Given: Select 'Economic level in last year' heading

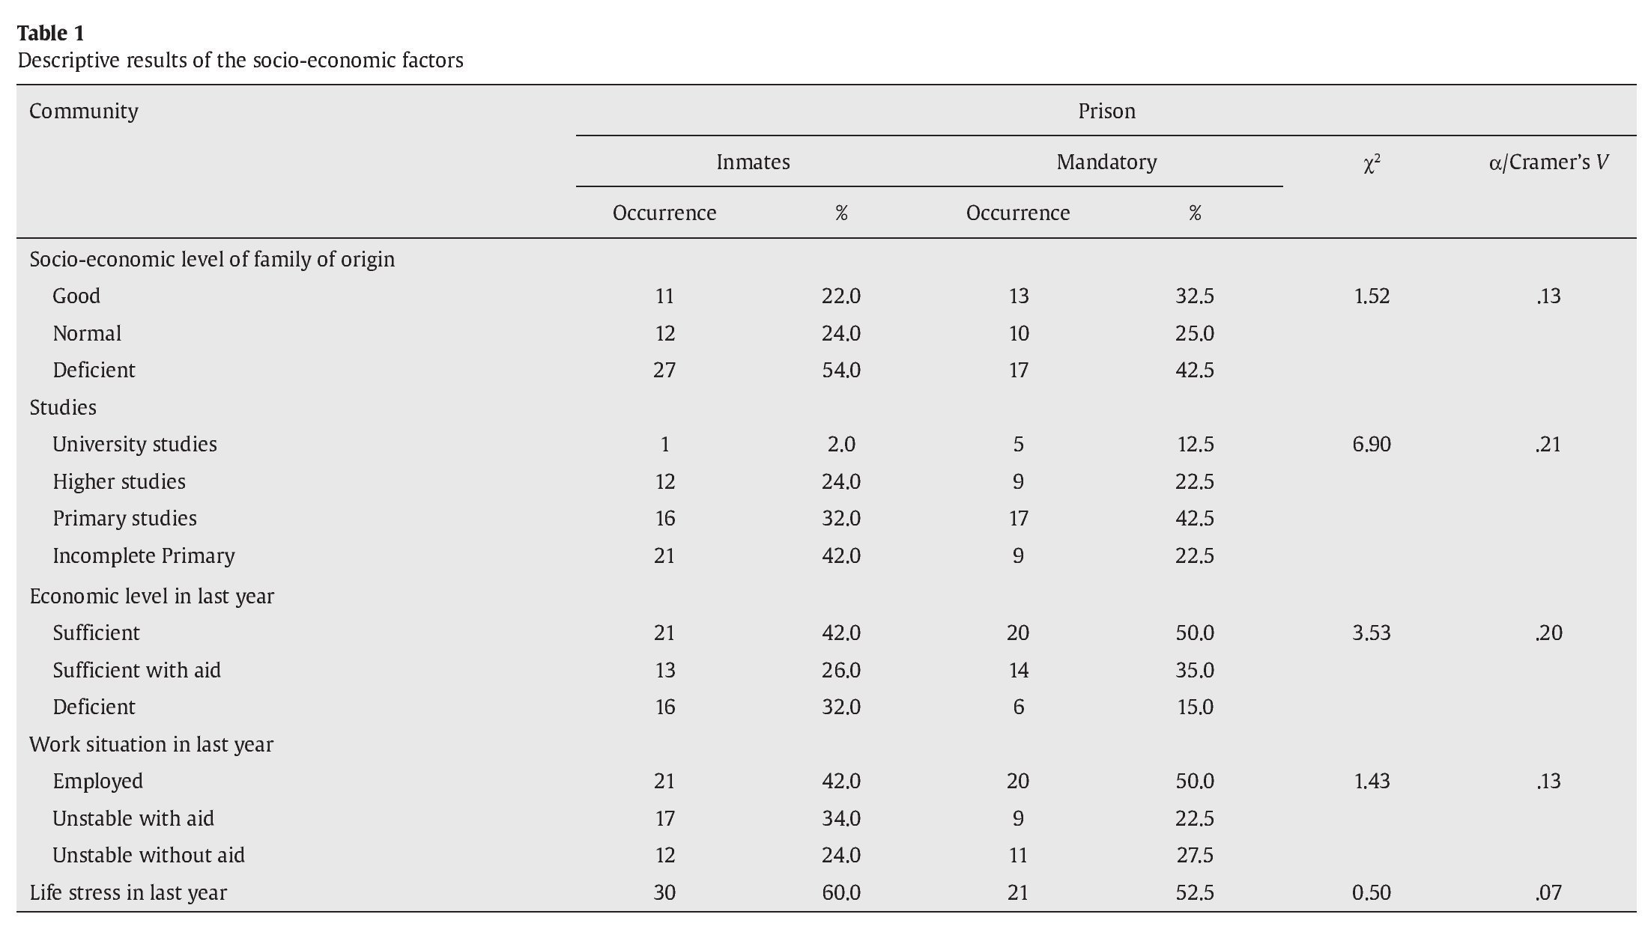Looking at the screenshot, I should click(x=151, y=596).
